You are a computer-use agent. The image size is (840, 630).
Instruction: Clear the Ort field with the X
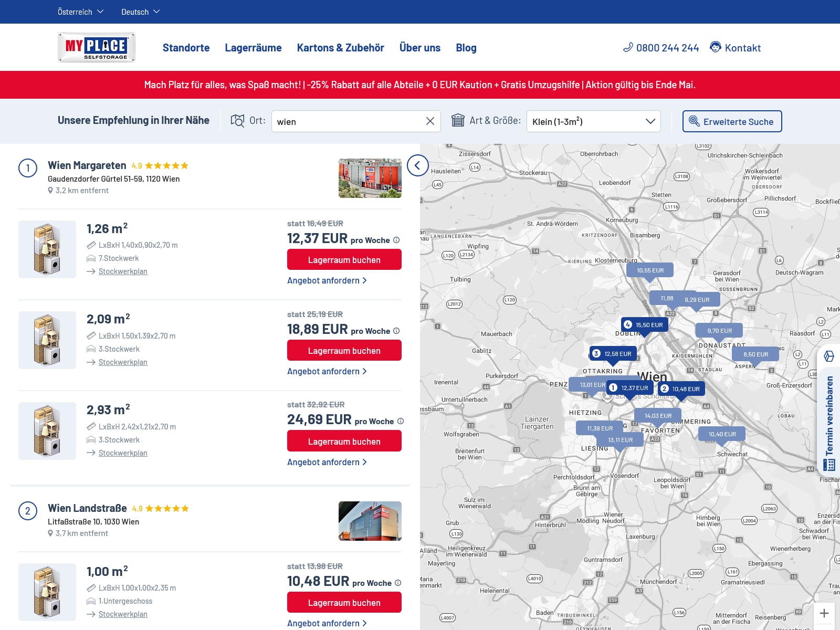(430, 121)
